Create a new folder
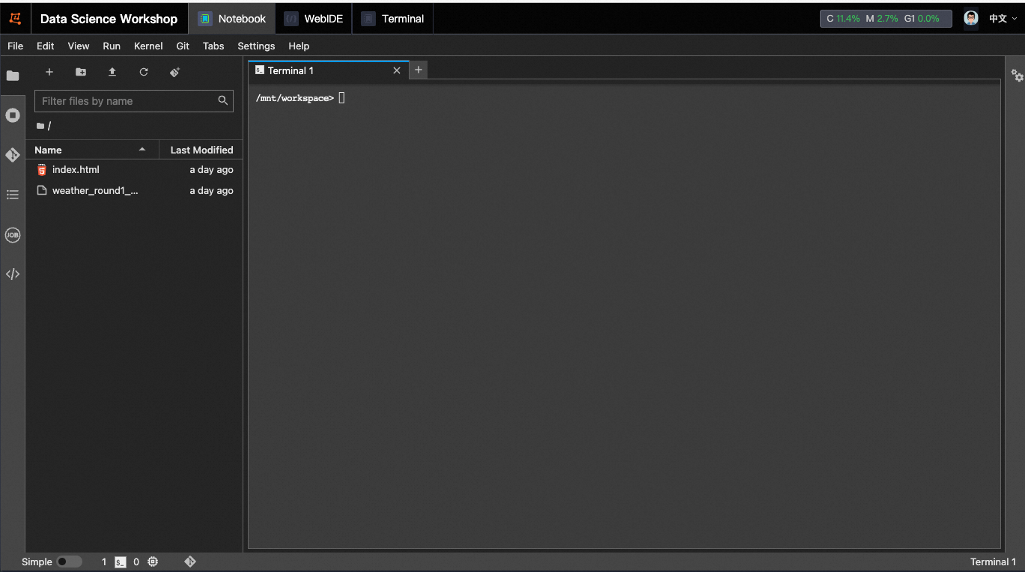Image resolution: width=1025 pixels, height=572 pixels. 81,72
